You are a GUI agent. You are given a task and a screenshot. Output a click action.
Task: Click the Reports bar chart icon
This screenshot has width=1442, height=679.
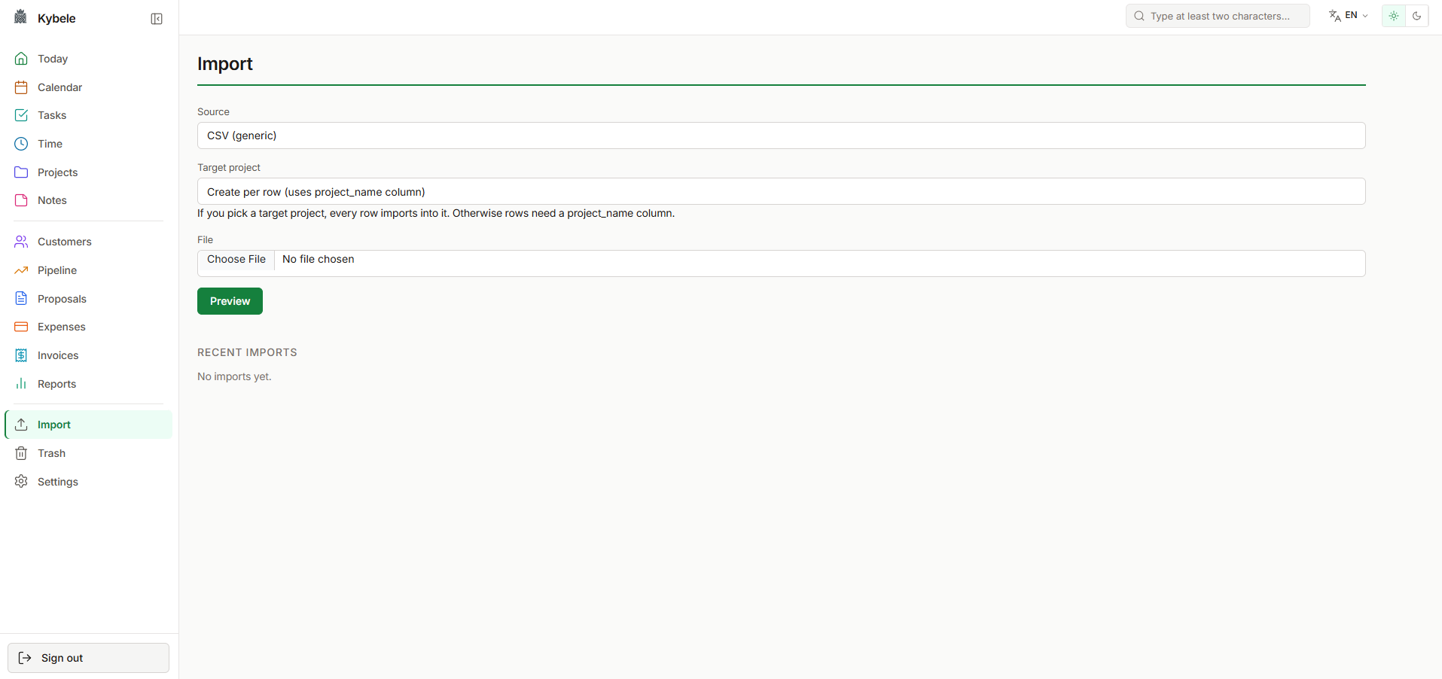21,384
